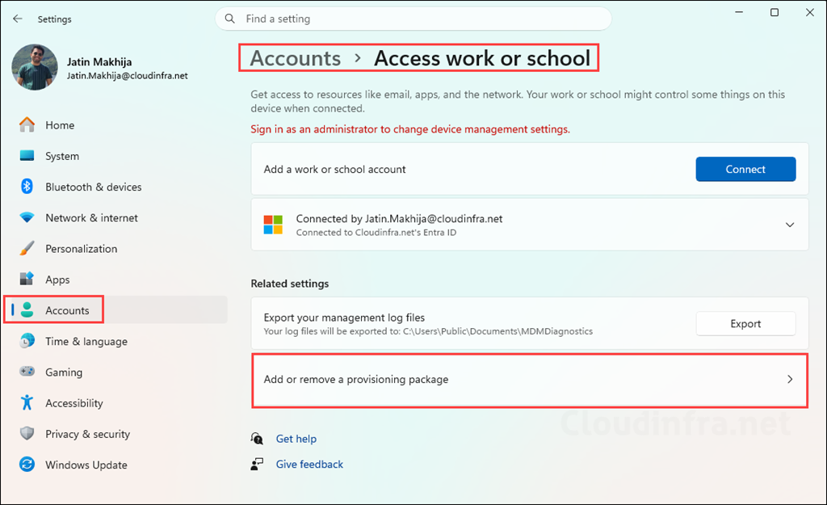Open Network & internet settings
827x505 pixels.
(x=91, y=218)
